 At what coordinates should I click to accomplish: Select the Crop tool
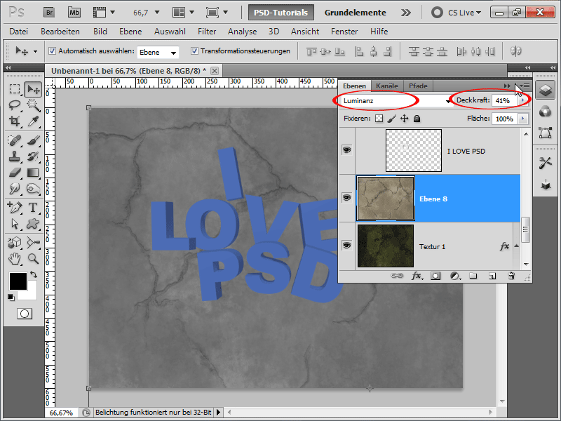(x=15, y=121)
